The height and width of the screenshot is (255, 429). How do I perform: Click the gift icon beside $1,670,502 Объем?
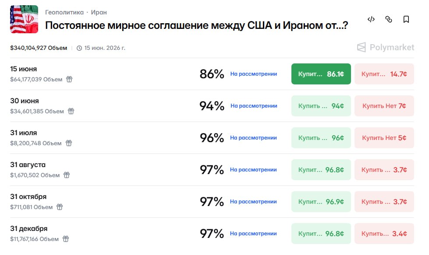coord(67,175)
